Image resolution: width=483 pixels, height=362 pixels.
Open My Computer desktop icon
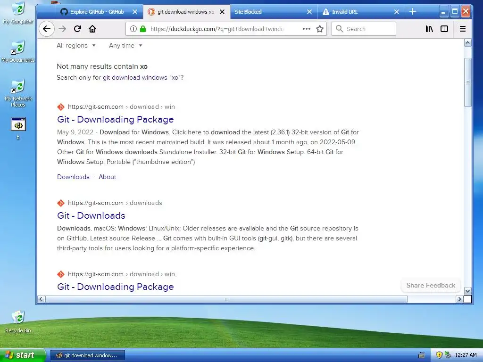pyautogui.click(x=18, y=13)
